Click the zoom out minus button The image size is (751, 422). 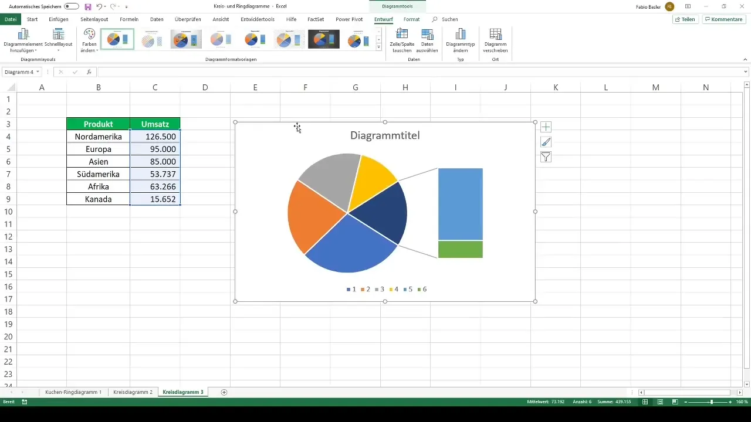coord(686,401)
